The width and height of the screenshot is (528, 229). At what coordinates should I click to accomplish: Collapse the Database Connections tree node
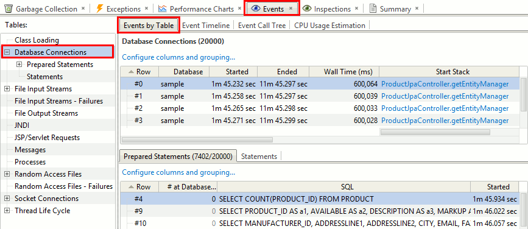click(7, 52)
